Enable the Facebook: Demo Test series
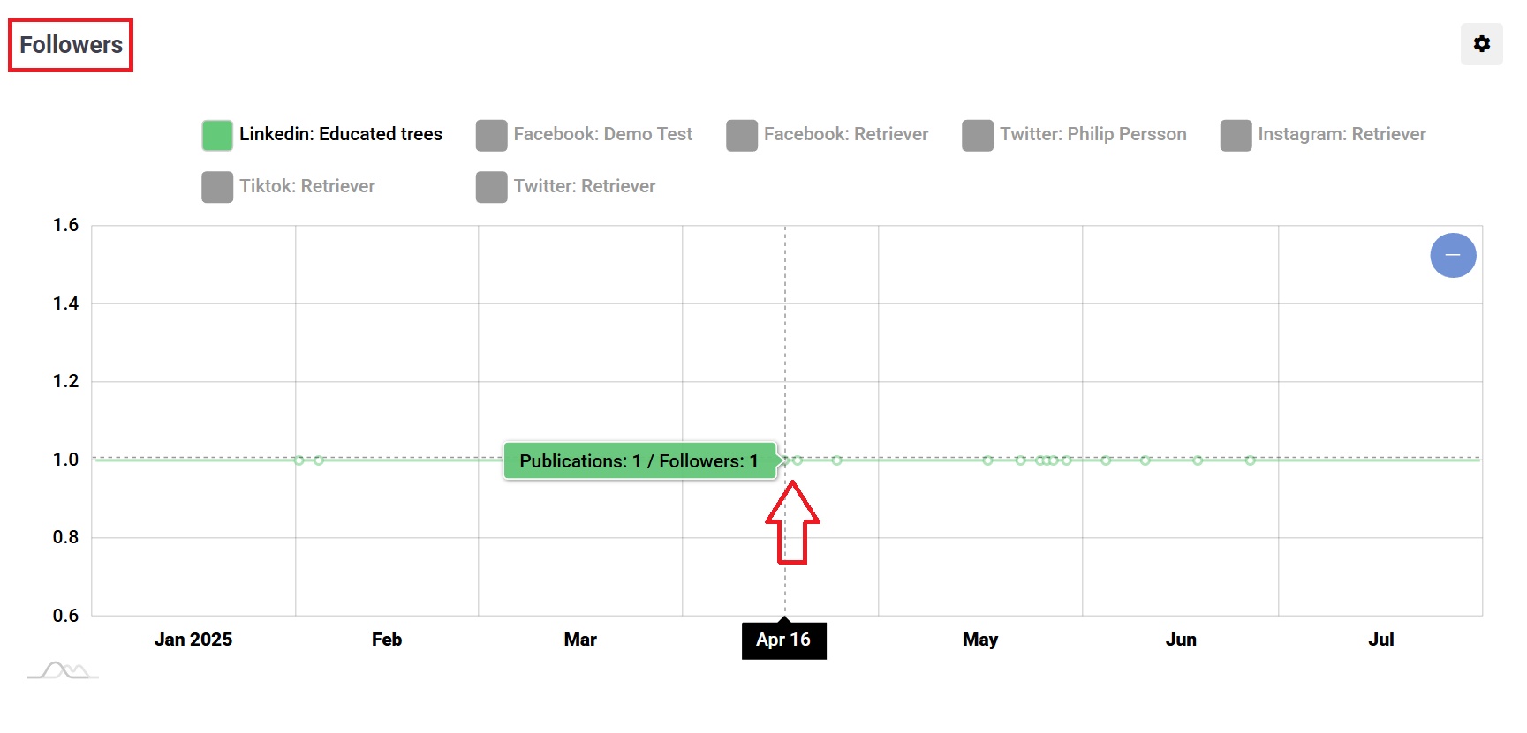The width and height of the screenshot is (1527, 733). (x=584, y=134)
